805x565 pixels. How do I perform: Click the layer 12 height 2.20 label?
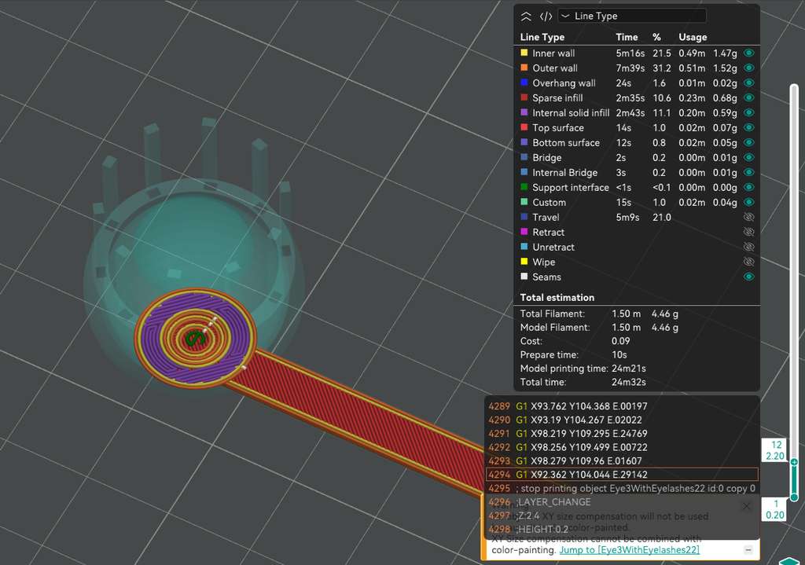pos(775,450)
